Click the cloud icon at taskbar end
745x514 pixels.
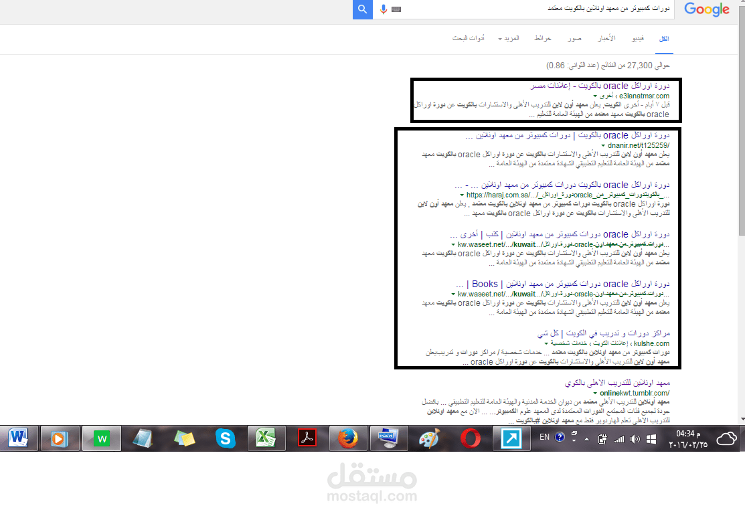(x=726, y=438)
